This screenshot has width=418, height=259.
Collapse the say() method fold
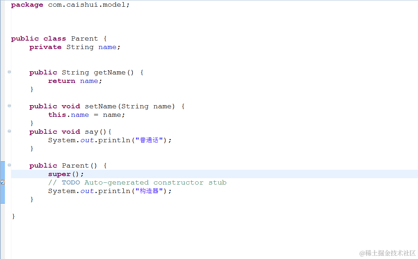(9, 131)
